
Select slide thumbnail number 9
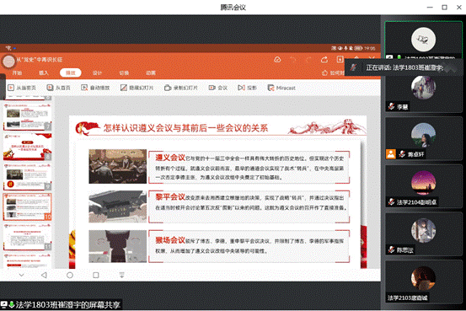[27, 177]
